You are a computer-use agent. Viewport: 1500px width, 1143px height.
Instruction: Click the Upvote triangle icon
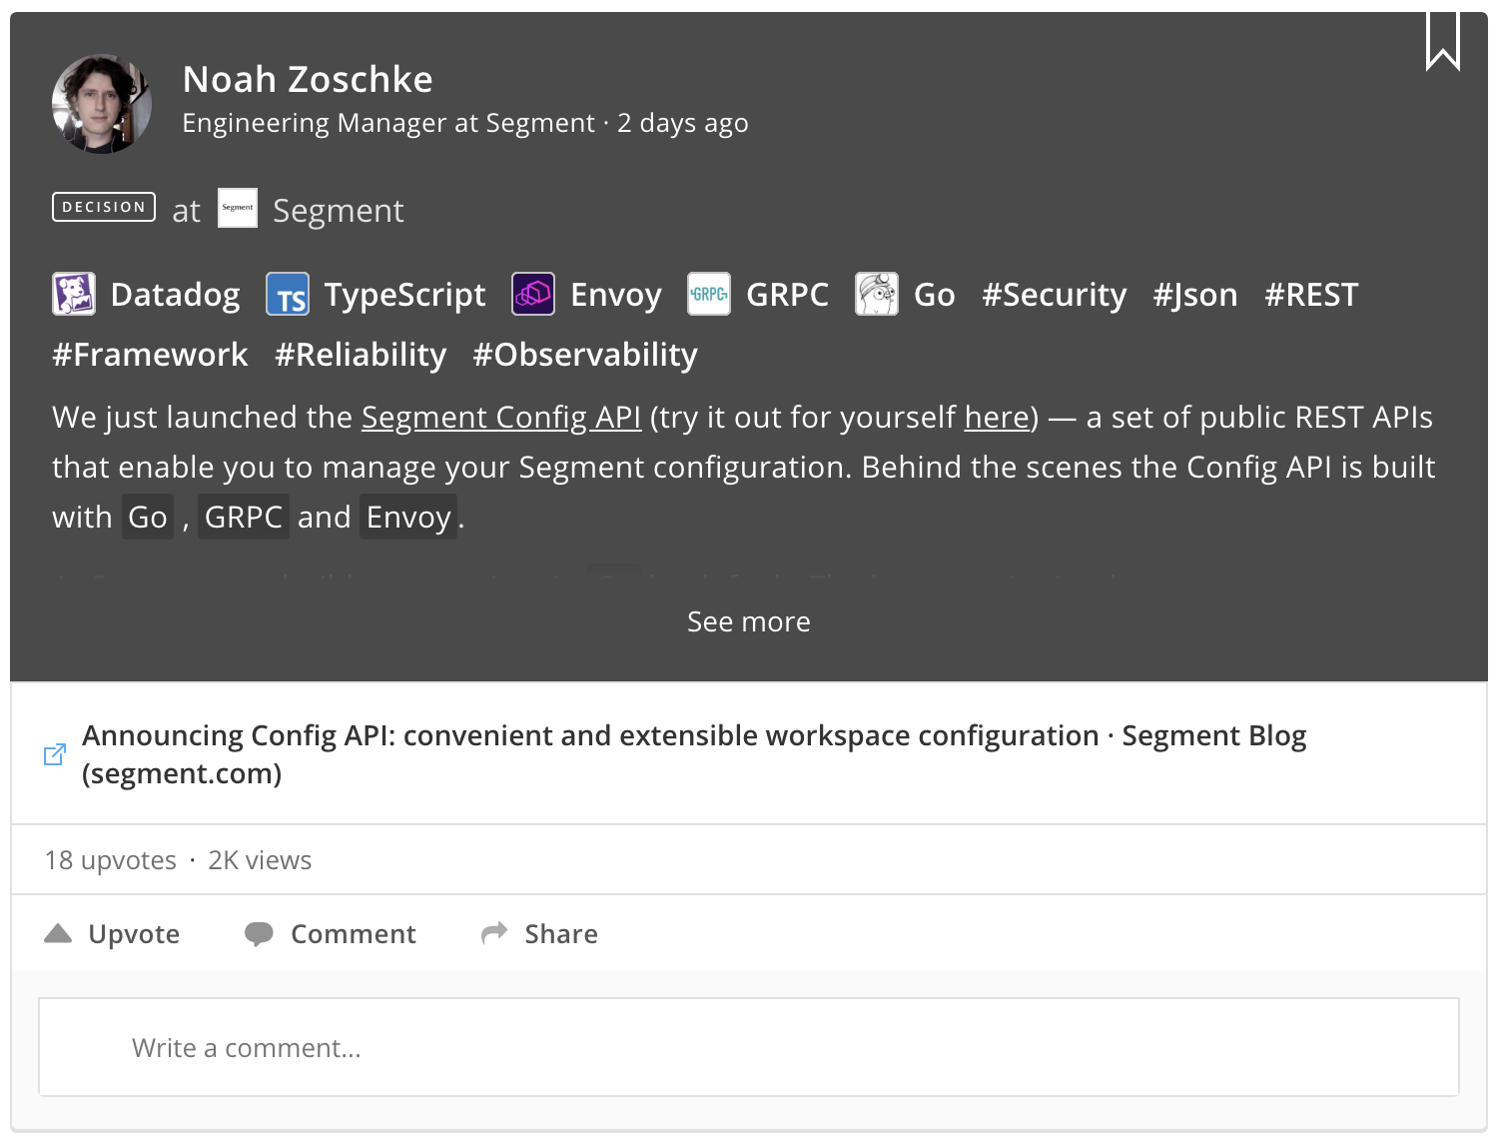pos(58,934)
